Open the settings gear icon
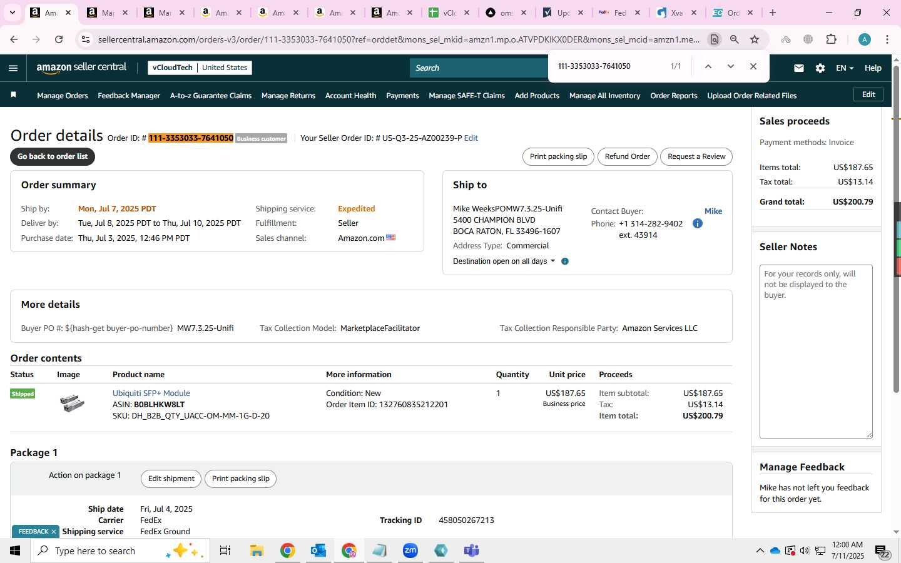The height and width of the screenshot is (563, 901). point(820,68)
